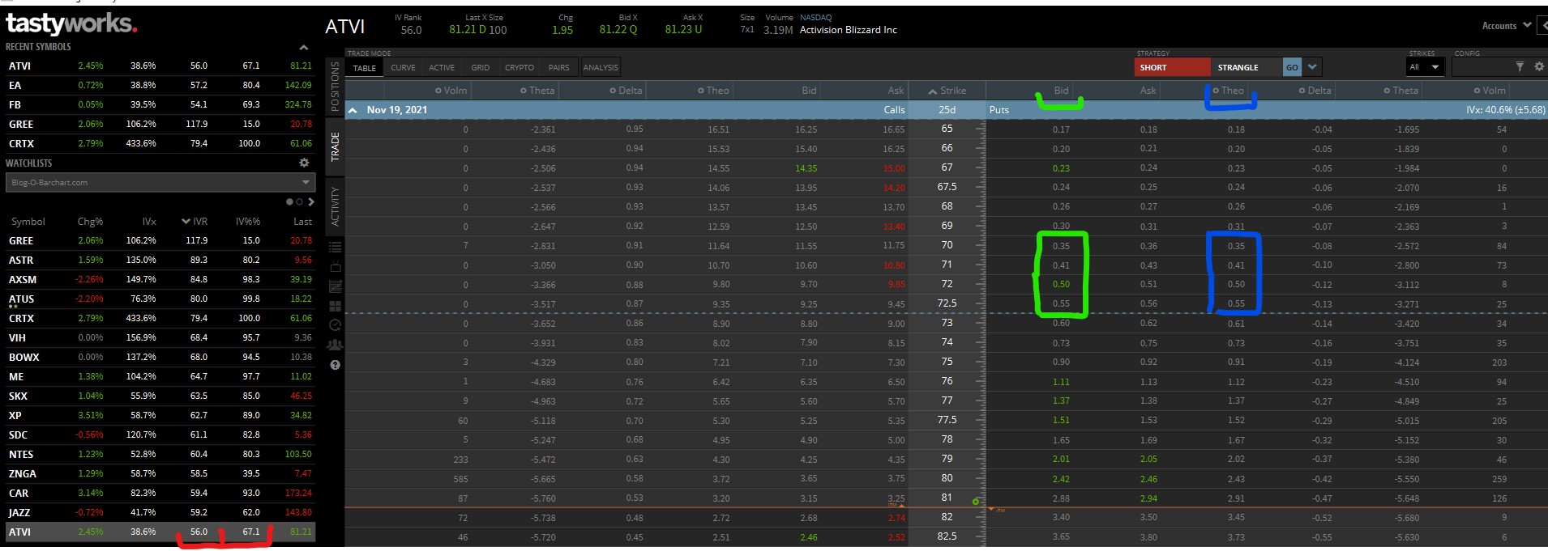Click the STRANGLE strategy button
The height and width of the screenshot is (551, 1548).
1247,67
